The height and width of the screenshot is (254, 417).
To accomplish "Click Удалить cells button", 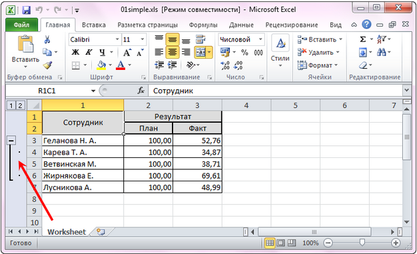I will [318, 52].
